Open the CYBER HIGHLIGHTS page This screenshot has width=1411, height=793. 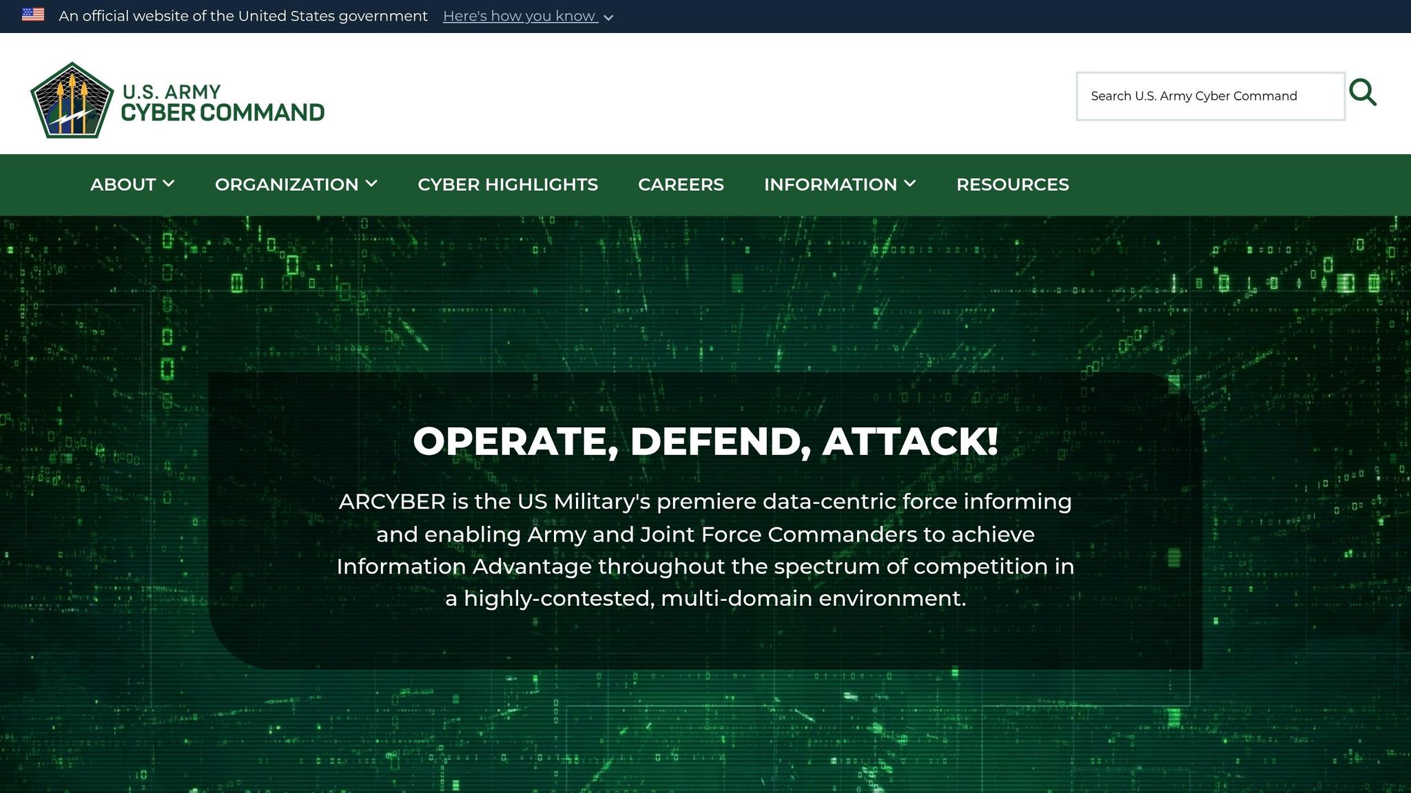508,184
